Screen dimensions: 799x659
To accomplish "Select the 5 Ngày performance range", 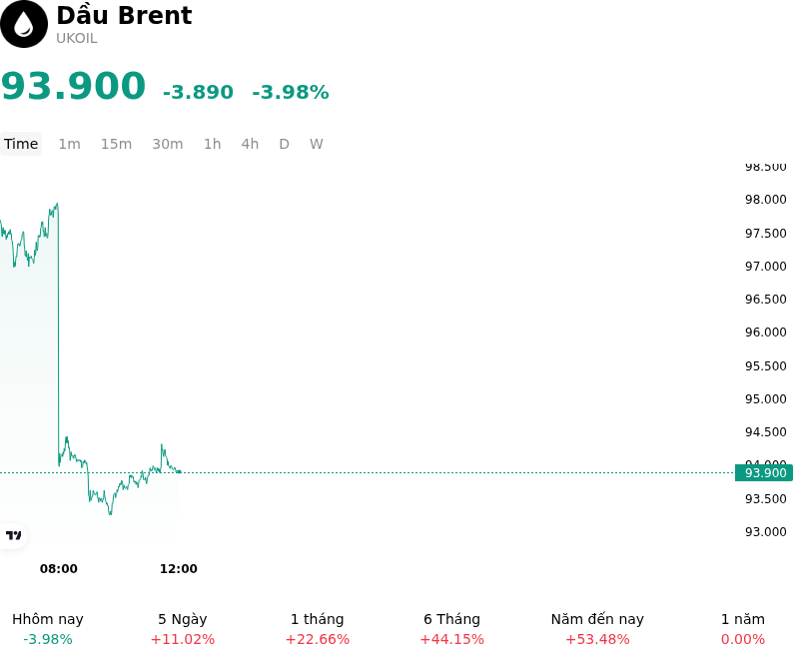I will 183,629.
